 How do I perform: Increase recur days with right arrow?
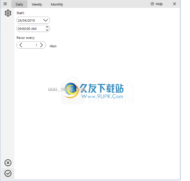[x=42, y=45]
